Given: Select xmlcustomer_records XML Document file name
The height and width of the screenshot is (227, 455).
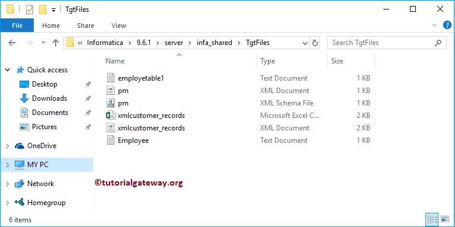Looking at the screenshot, I should (151, 128).
